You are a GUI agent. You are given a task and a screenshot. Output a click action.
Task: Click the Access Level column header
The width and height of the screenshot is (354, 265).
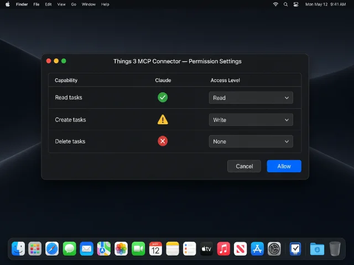[x=225, y=80]
